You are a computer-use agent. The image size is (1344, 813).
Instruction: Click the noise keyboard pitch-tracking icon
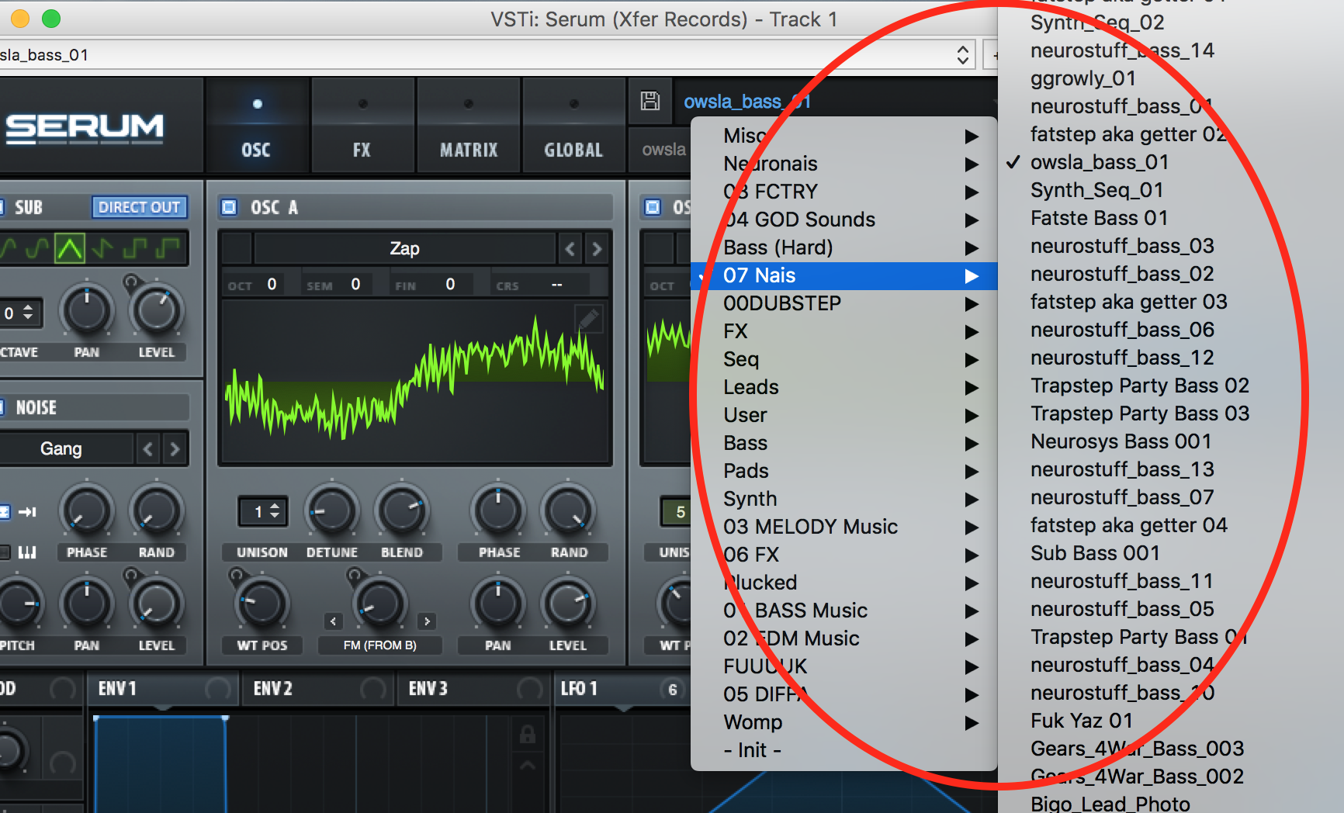point(27,552)
